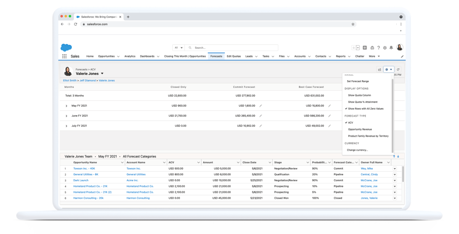This screenshot has width=459, height=234.
Task: Open the Valerie Jones user switcher arrow
Action: (x=102, y=74)
